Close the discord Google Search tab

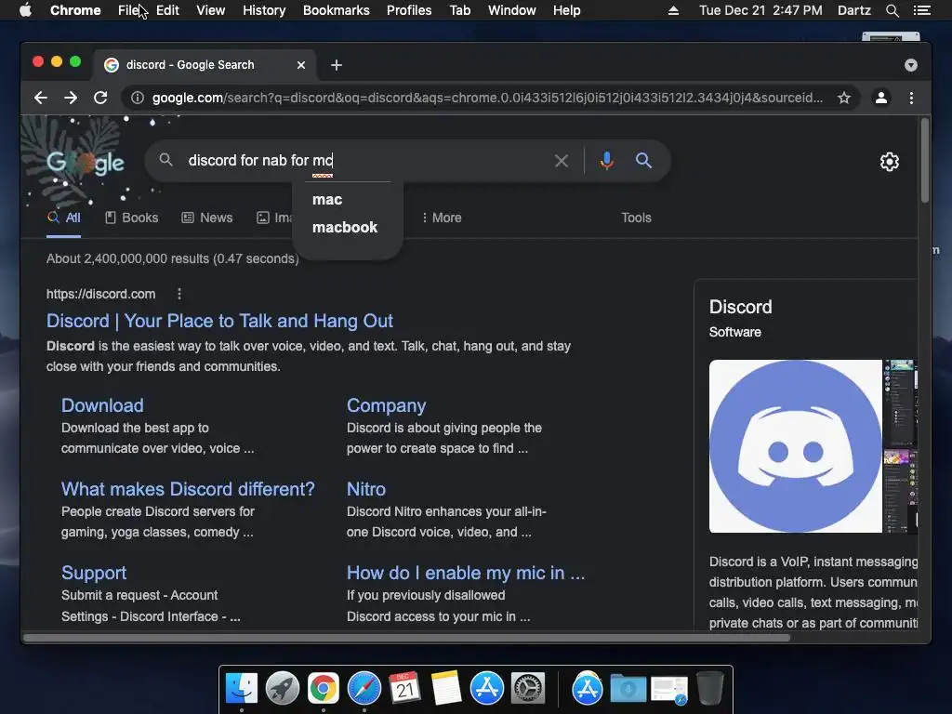click(301, 65)
